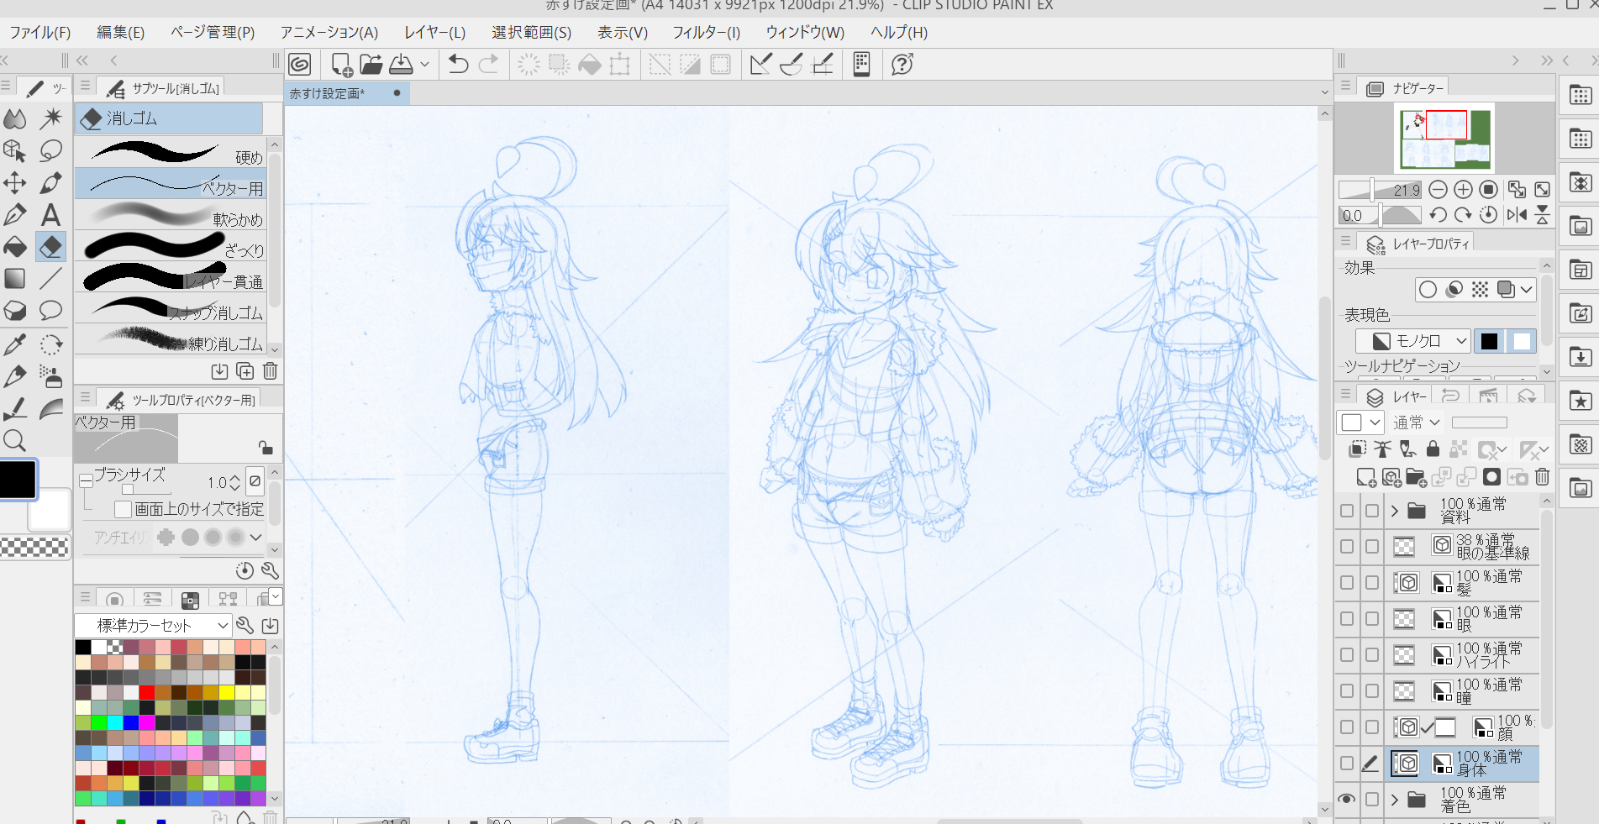The image size is (1599, 824).
Task: Adjust the Navigator zoom slider
Action: [x=1379, y=190]
